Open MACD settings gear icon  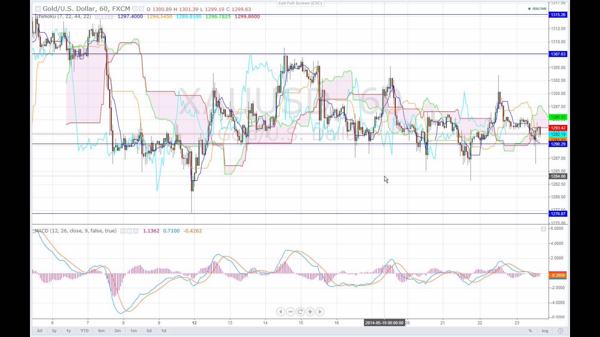point(129,231)
